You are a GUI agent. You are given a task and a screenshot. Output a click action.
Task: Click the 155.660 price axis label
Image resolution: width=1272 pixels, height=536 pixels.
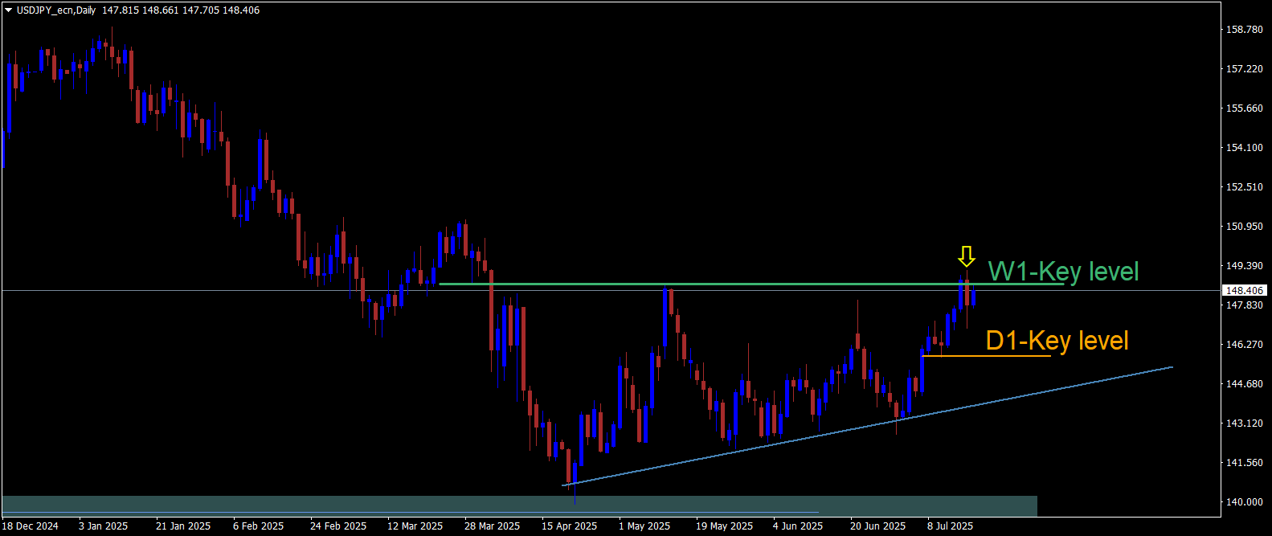tap(1244, 108)
